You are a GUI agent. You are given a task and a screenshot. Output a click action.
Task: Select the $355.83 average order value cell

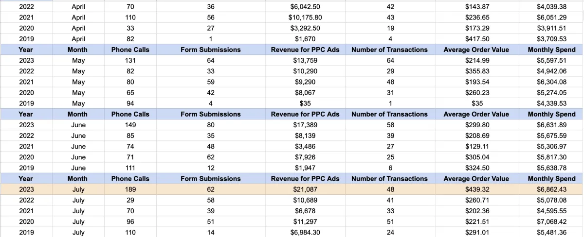(x=476, y=71)
